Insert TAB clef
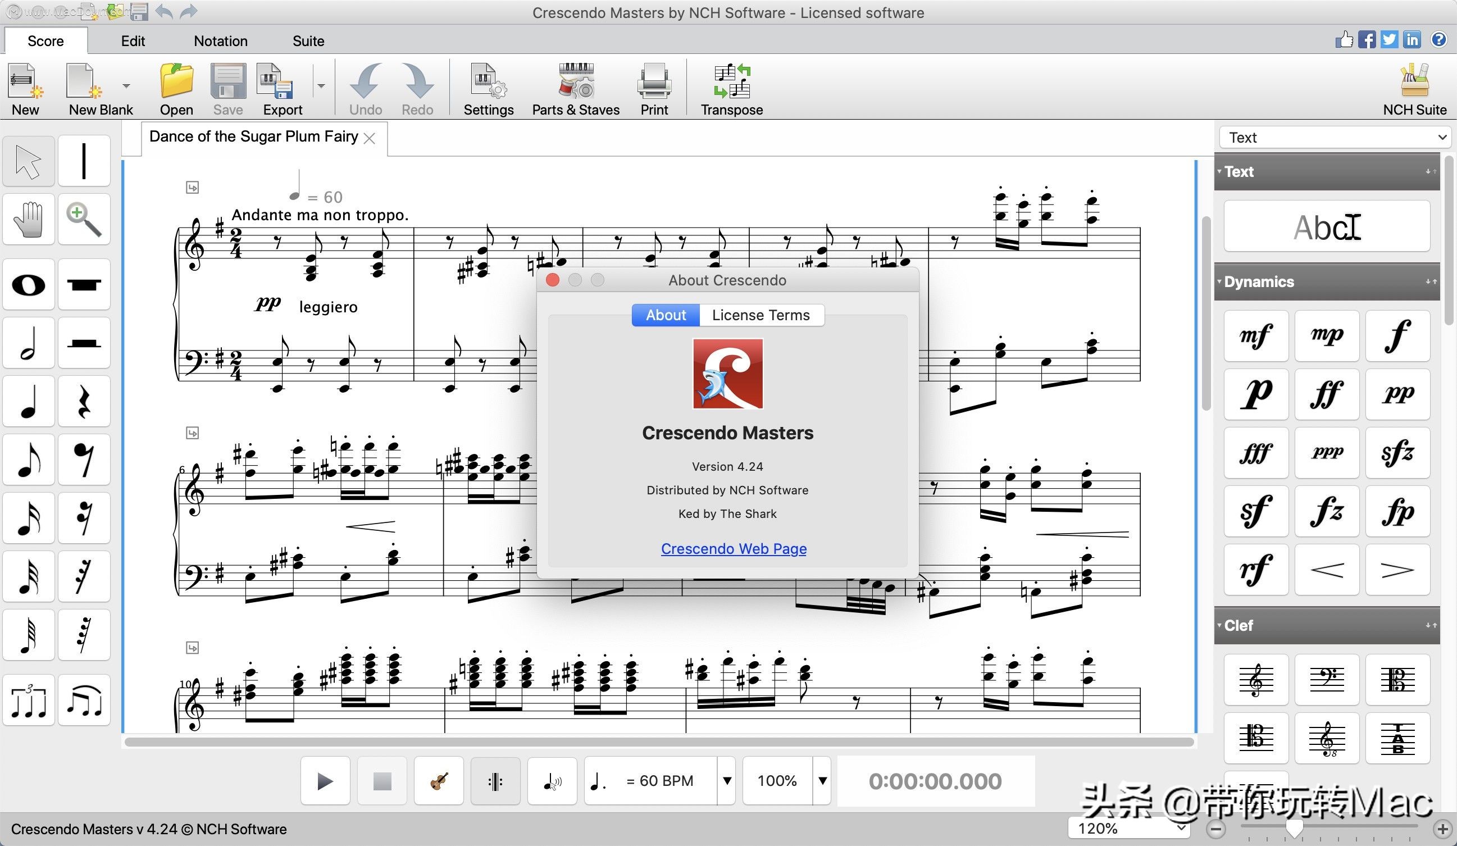The image size is (1457, 846). pos(1398,739)
